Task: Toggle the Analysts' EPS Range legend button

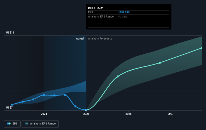Action: [x=40, y=124]
